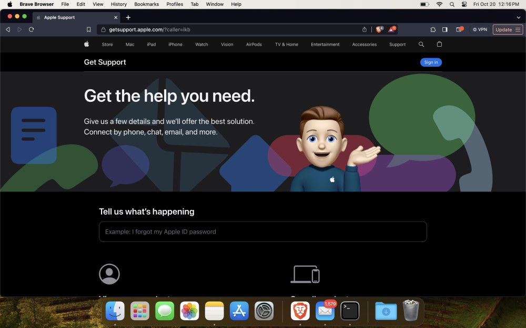Bookmark this page using the bookmark icon

click(88, 29)
